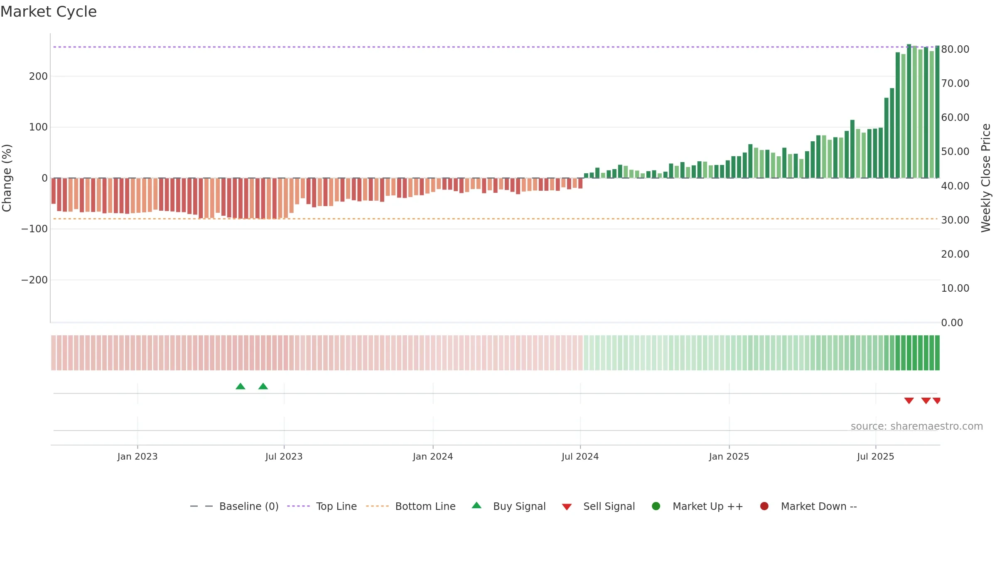Select the last red sell signal marker
This screenshot has width=997, height=561.
click(x=936, y=401)
